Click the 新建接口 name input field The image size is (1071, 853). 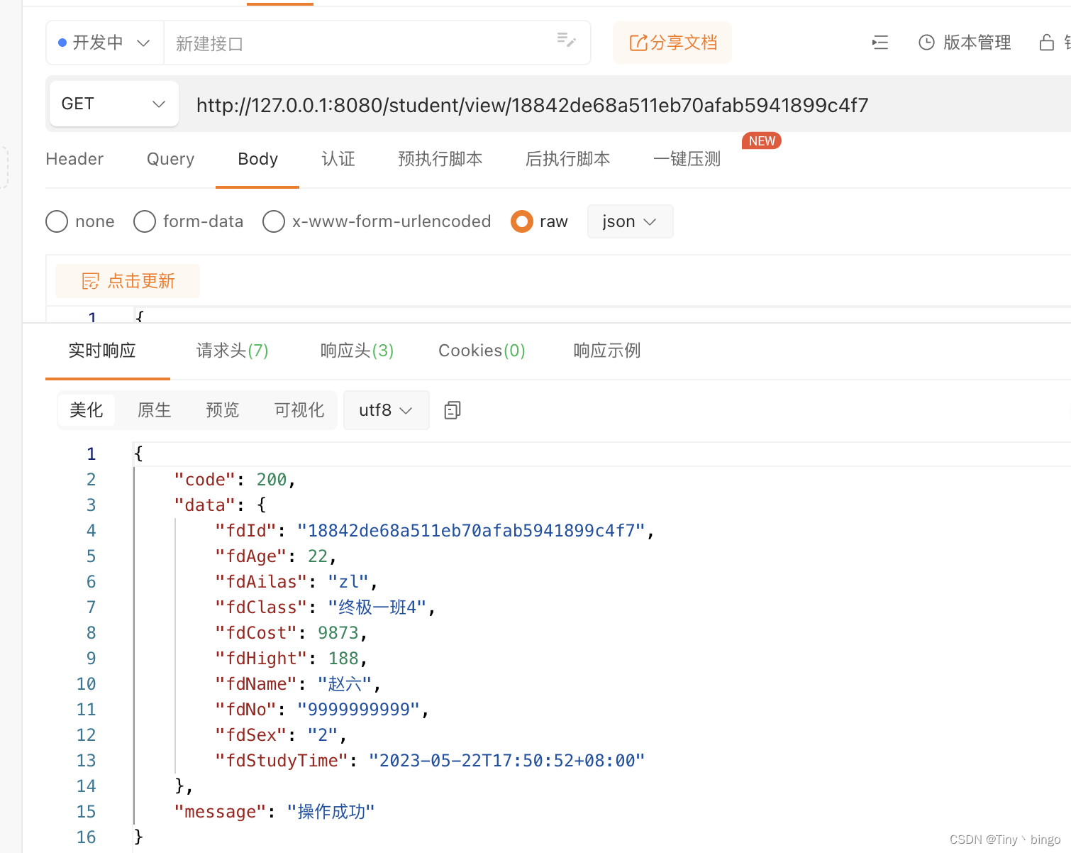[x=377, y=43]
